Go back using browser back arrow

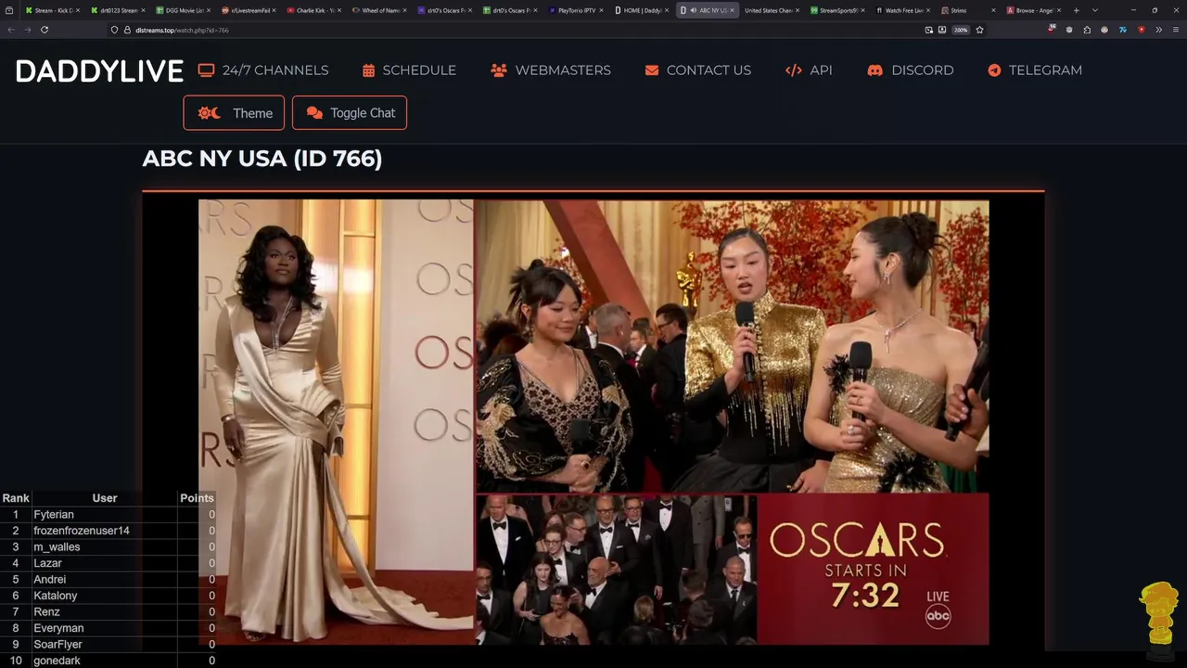tap(11, 30)
